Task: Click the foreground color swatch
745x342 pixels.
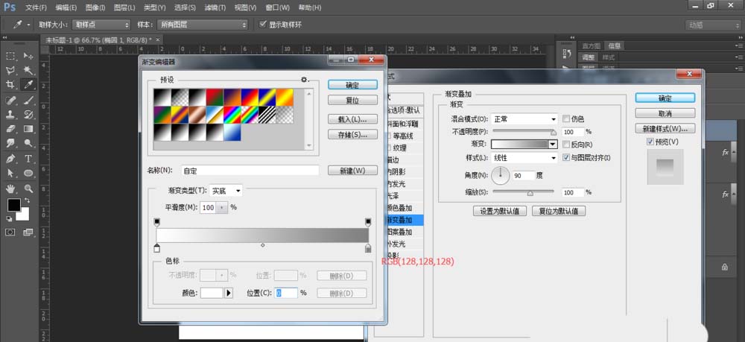Action: [13, 205]
